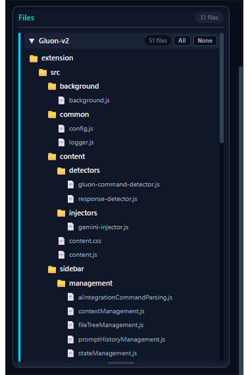The width and height of the screenshot is (250, 375).
Task: Collapse the Gluon-v2 tree triangle
Action: coord(32,41)
